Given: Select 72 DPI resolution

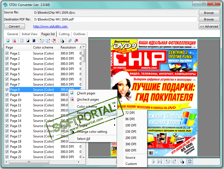Looking at the screenshot, I should 132,113.
